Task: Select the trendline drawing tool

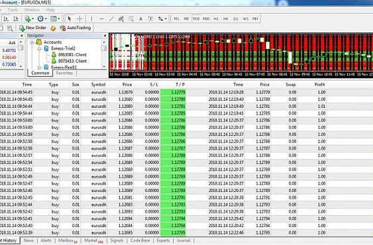Action: tap(111, 19)
